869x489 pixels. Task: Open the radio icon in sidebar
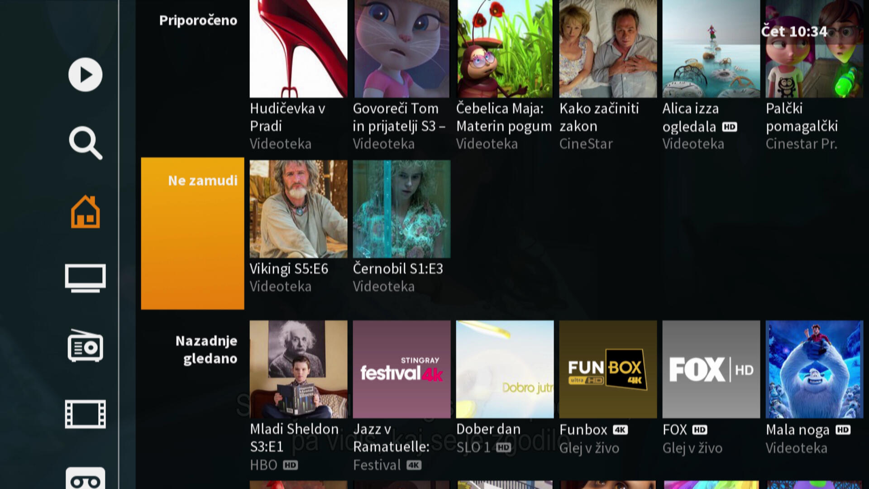(85, 346)
